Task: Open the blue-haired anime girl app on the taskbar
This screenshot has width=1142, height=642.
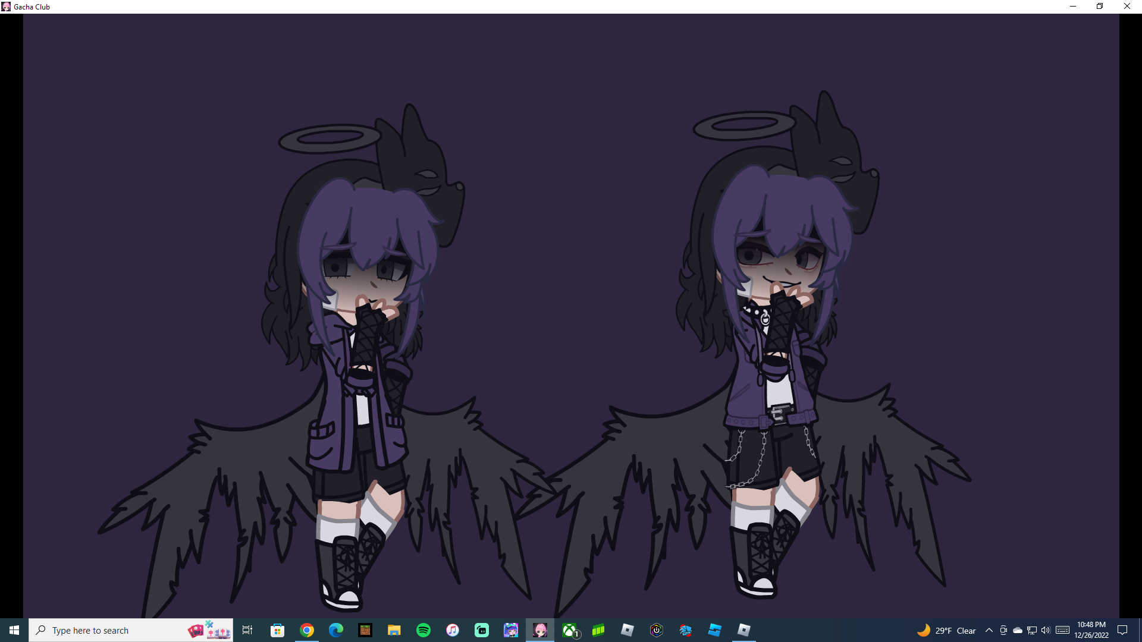Action: (511, 630)
